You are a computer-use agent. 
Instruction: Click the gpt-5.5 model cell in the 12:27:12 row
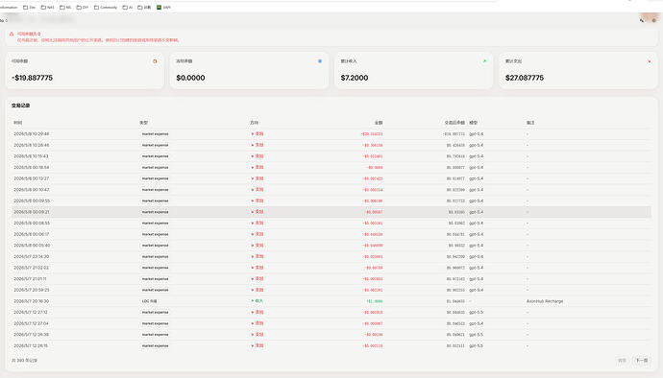coord(476,312)
